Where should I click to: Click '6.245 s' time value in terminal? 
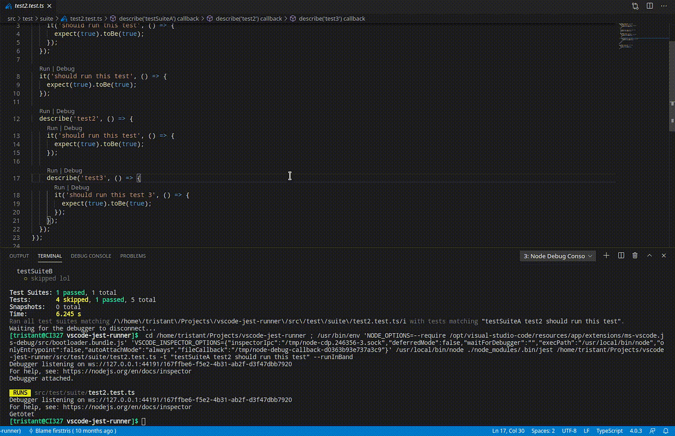tap(69, 315)
